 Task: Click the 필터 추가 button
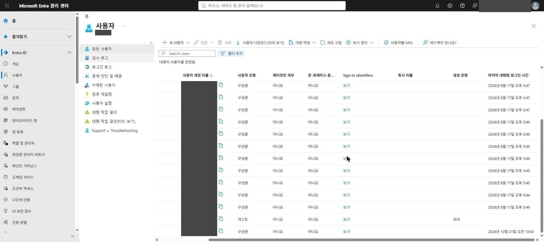231,53
